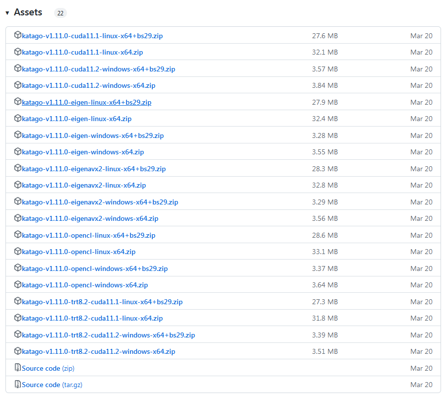Download katago-v1.11.0-opencl-windows-x64.zip

click(x=85, y=285)
